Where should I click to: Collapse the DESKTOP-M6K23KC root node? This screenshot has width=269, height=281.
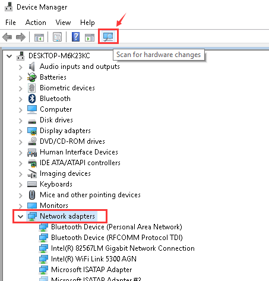pos(9,56)
